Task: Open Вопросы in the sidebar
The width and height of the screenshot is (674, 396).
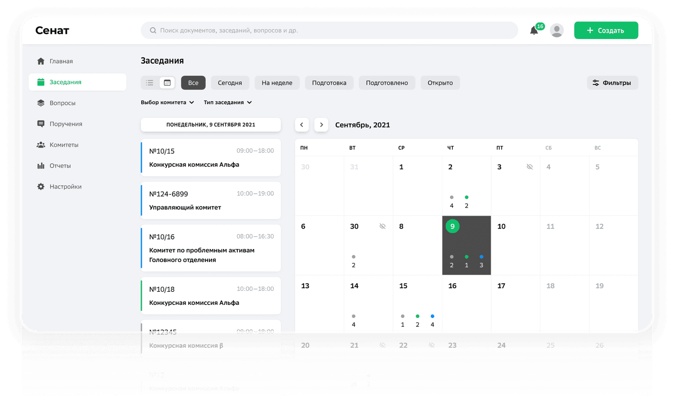Action: [78, 103]
